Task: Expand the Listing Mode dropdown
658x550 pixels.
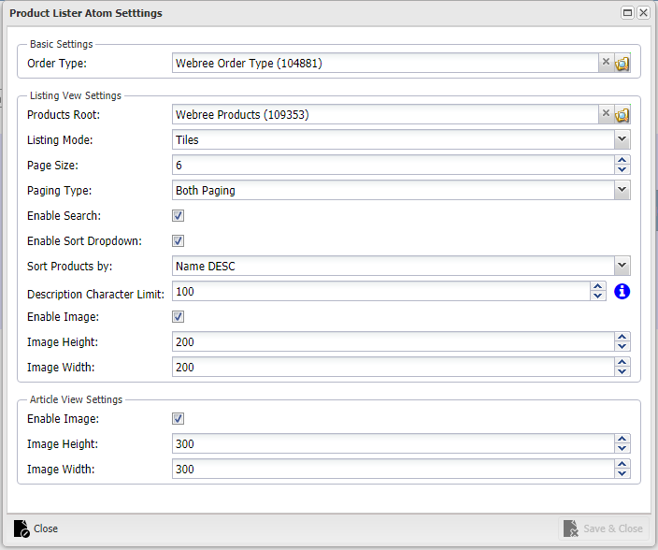Action: (x=622, y=139)
